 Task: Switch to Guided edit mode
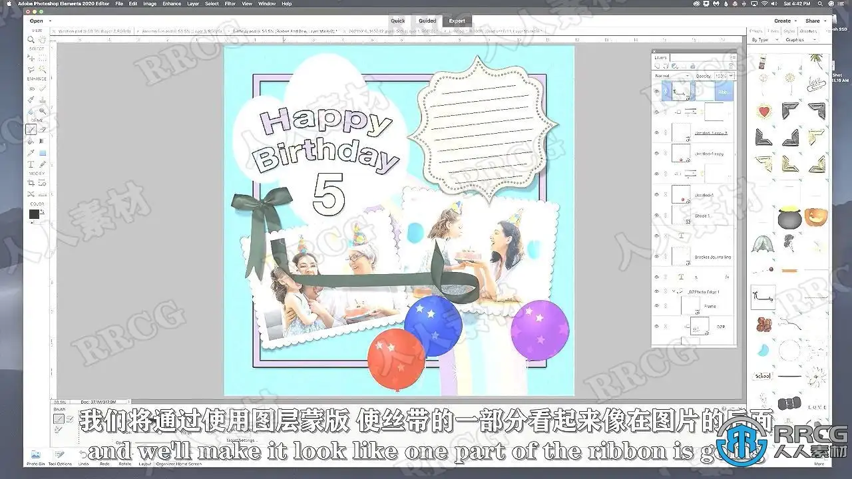[427, 21]
